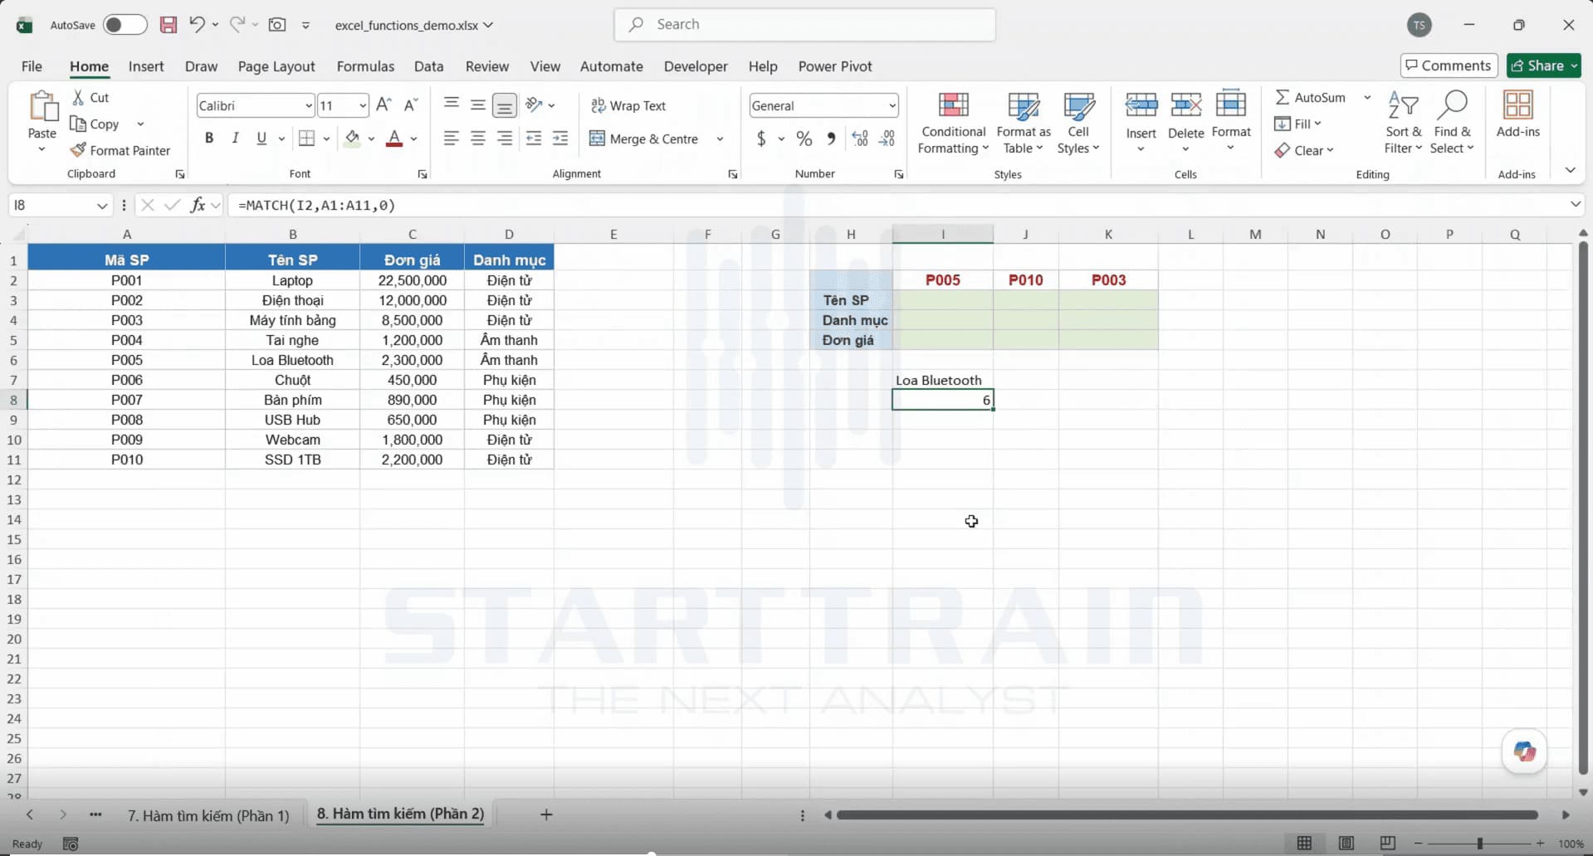This screenshot has width=1593, height=856.
Task: Switch to sheet 7. Hàm tìm kiếm (Phần 1)
Action: coord(208,815)
